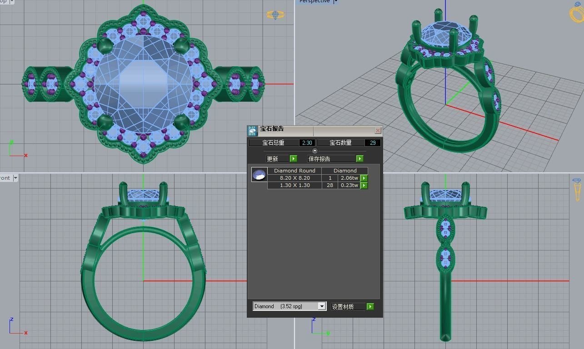Open the Diamond (3.52 spg) material dropdown

pyautogui.click(x=322, y=306)
